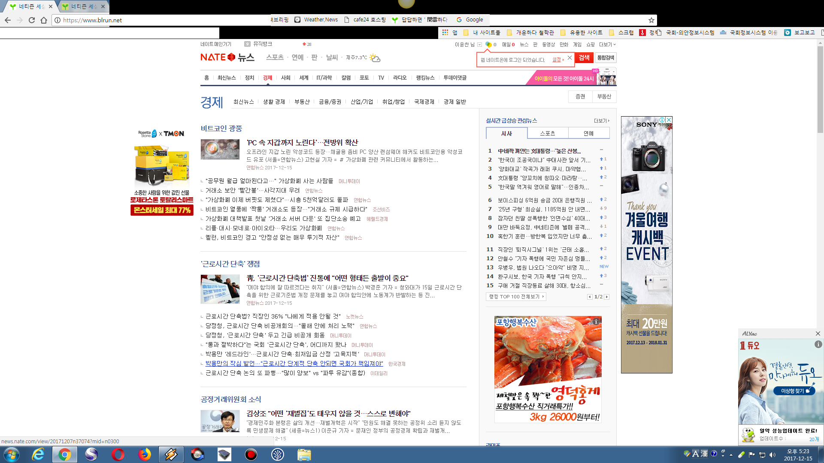This screenshot has height=463, width=824.
Task: Launch Internet Explorer from taskbar
Action: tap(38, 454)
